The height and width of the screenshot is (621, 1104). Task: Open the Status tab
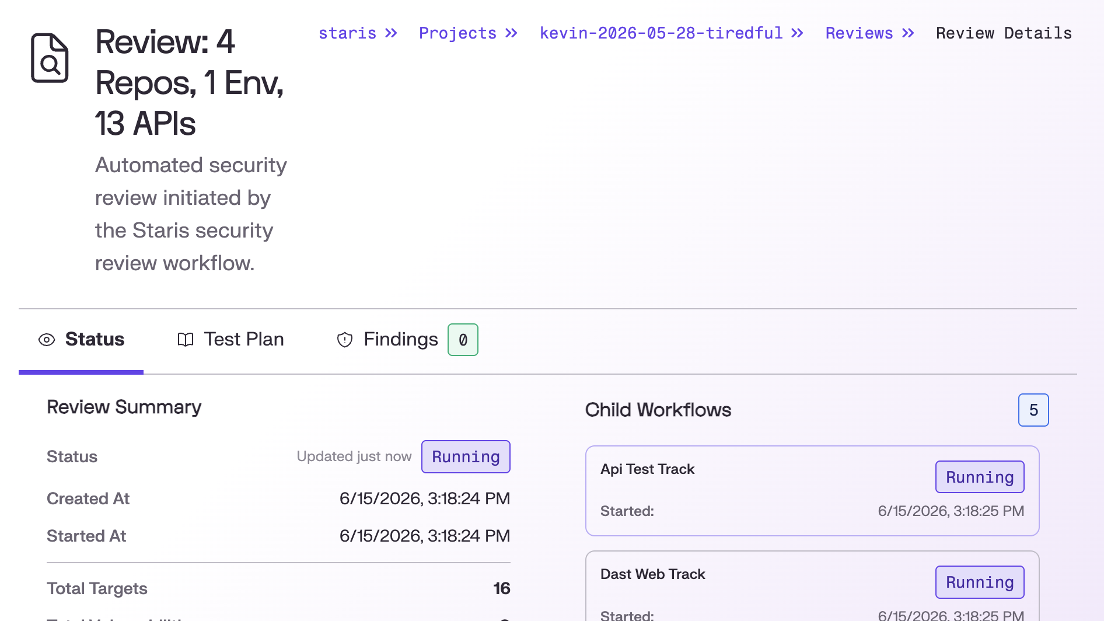point(81,340)
